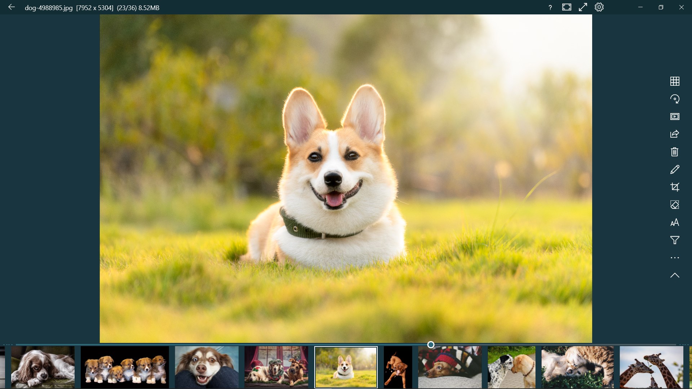Open the edit pencil tool
This screenshot has height=389, width=692.
click(x=675, y=169)
